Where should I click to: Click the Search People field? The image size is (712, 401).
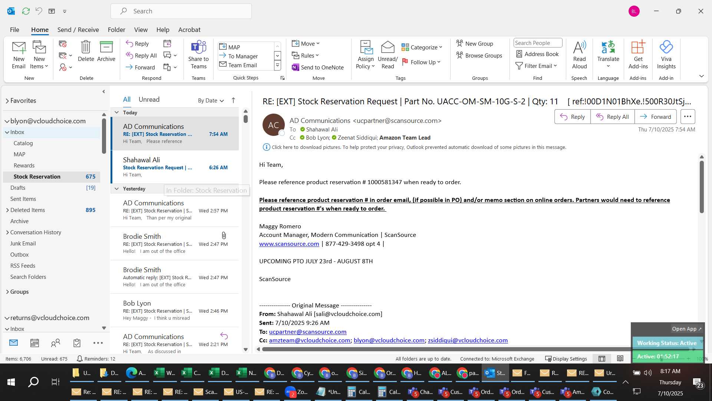click(538, 43)
